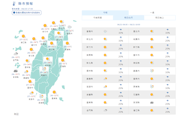
Task: Select the 明日晚上 time period tab
Action: (x=160, y=18)
